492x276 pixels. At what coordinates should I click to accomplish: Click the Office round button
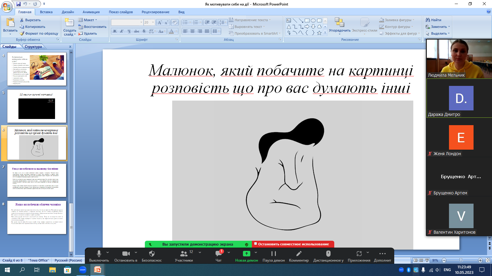7,6
